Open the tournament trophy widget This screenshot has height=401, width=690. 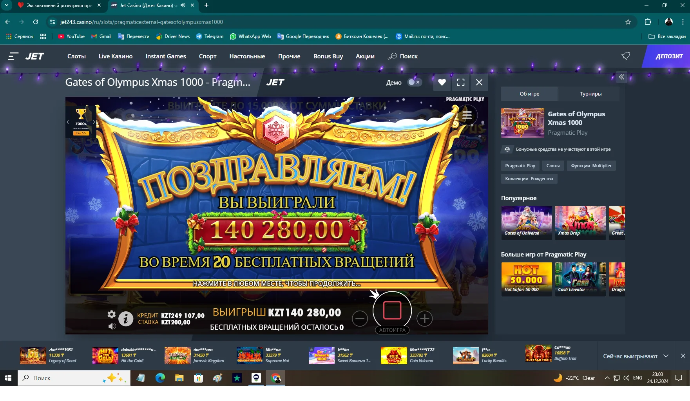click(81, 121)
